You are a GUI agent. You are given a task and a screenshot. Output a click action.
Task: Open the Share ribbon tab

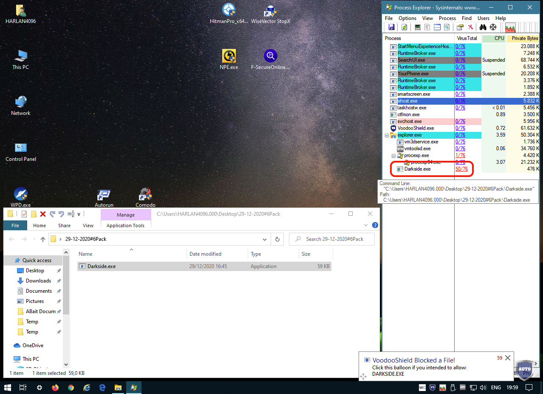coord(65,226)
